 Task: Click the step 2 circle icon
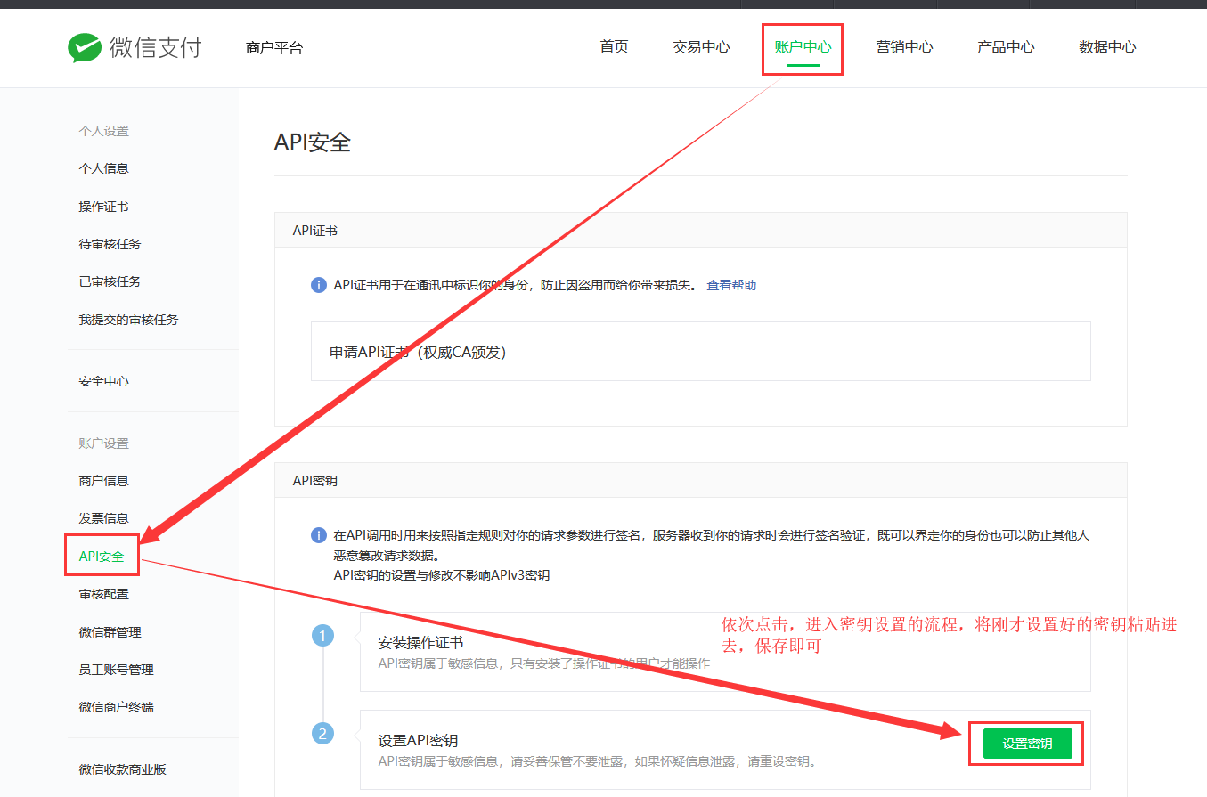322,734
